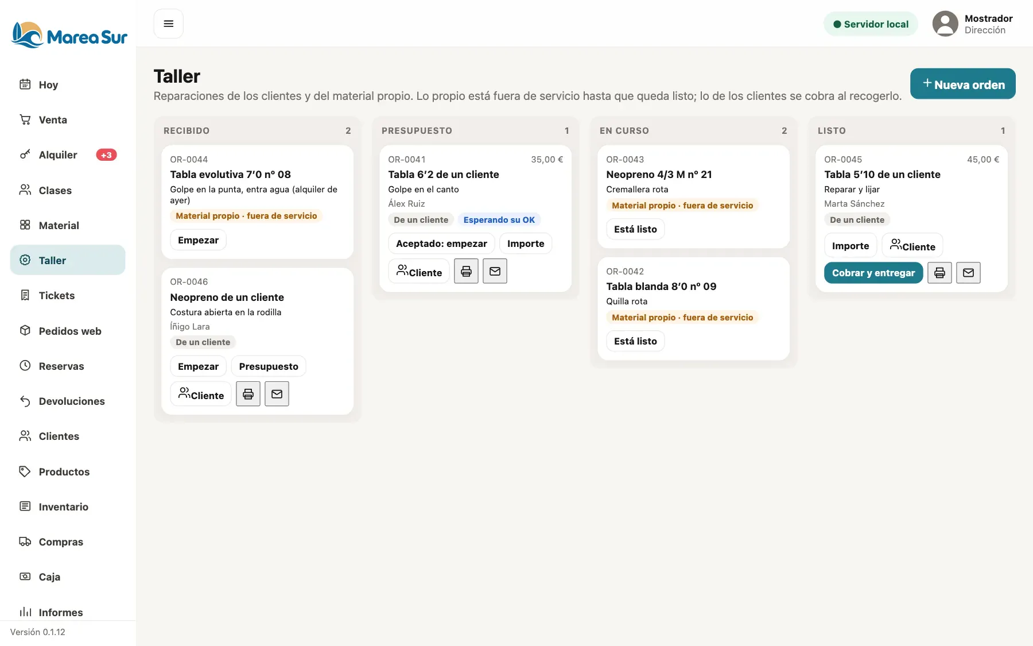Viewport: 1033px width, 646px height.
Task: Select Taller in the sidebar
Action: (x=68, y=261)
